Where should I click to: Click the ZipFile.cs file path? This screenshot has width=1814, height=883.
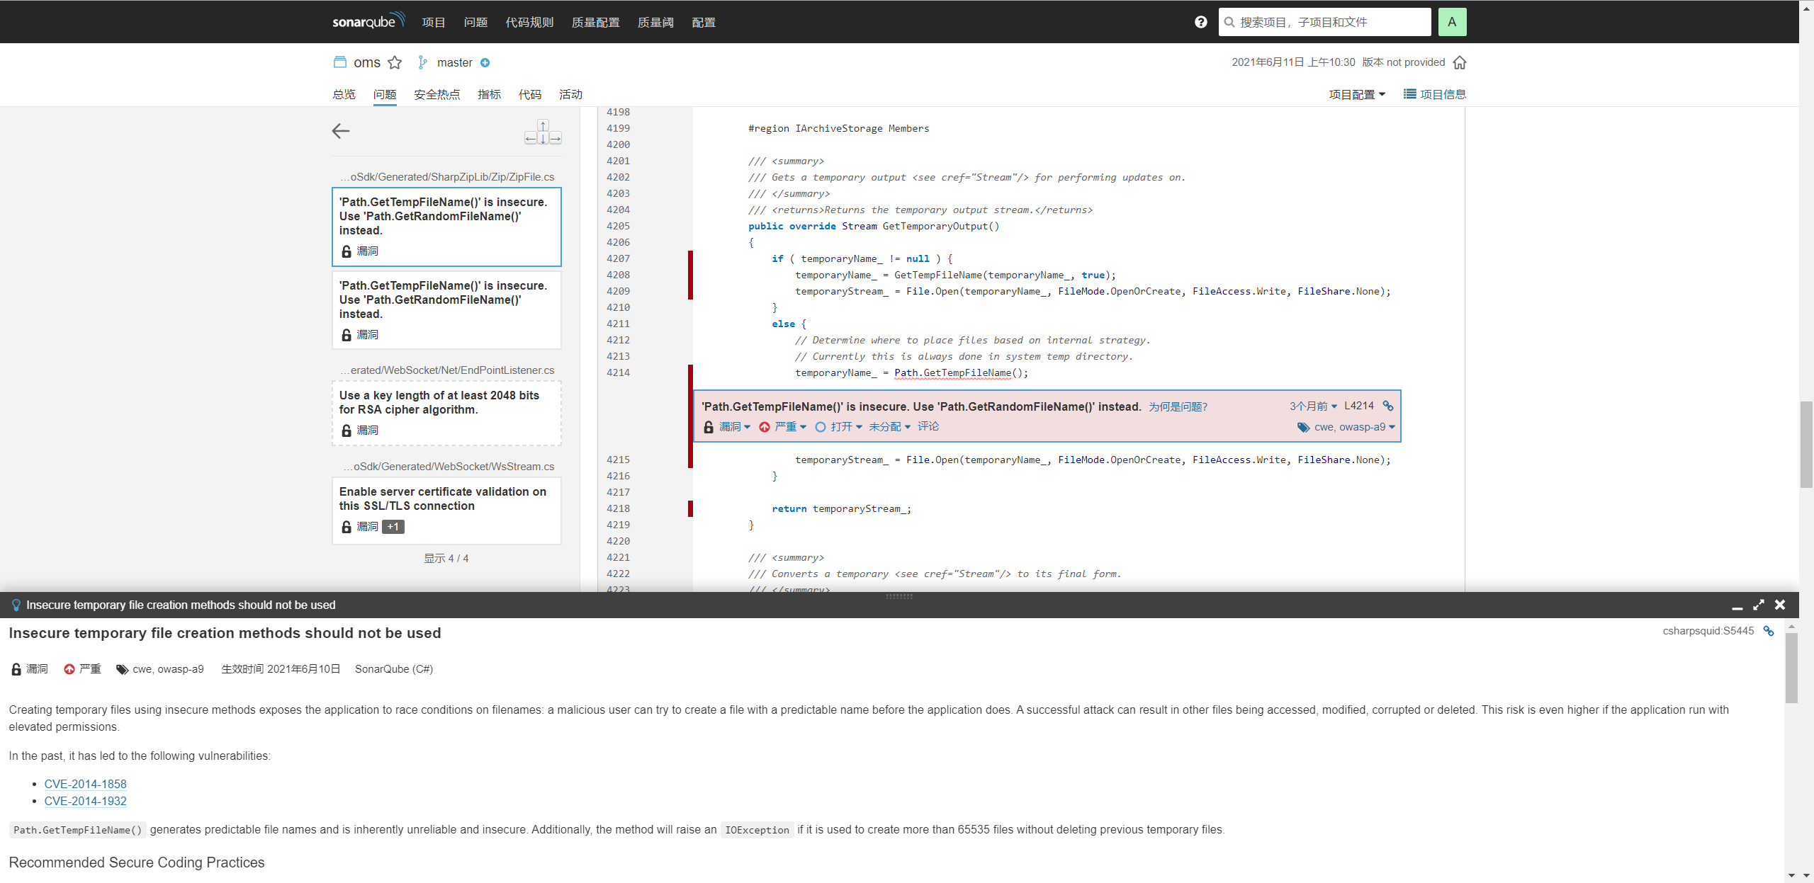pos(446,177)
